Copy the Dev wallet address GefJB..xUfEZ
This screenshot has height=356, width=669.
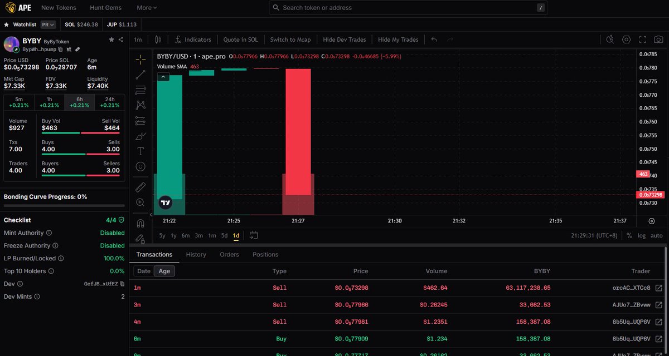[x=122, y=284]
